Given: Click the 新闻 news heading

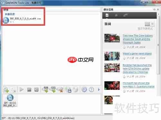Looking at the screenshot, I should [x=108, y=24].
